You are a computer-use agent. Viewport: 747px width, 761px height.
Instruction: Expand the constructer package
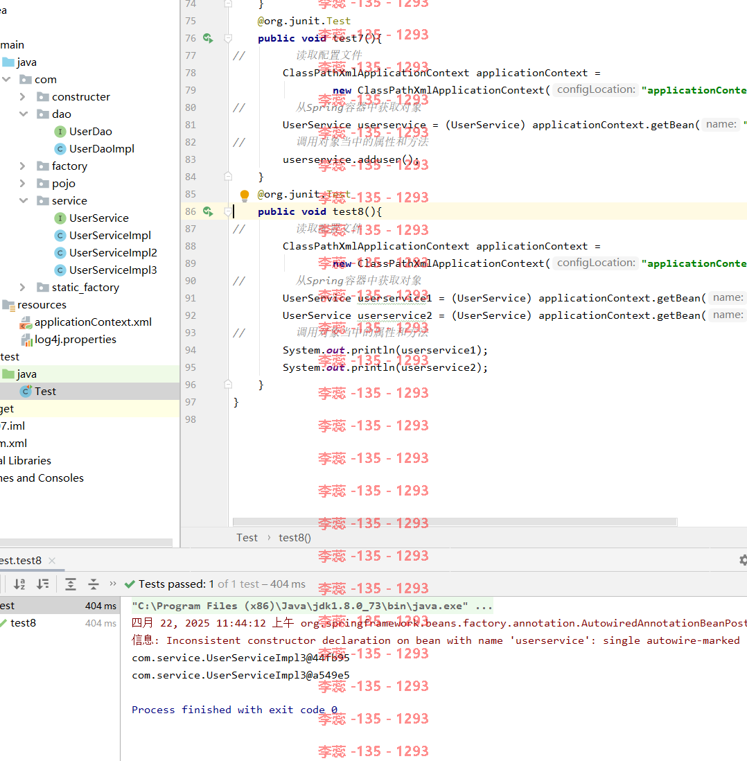(x=23, y=96)
